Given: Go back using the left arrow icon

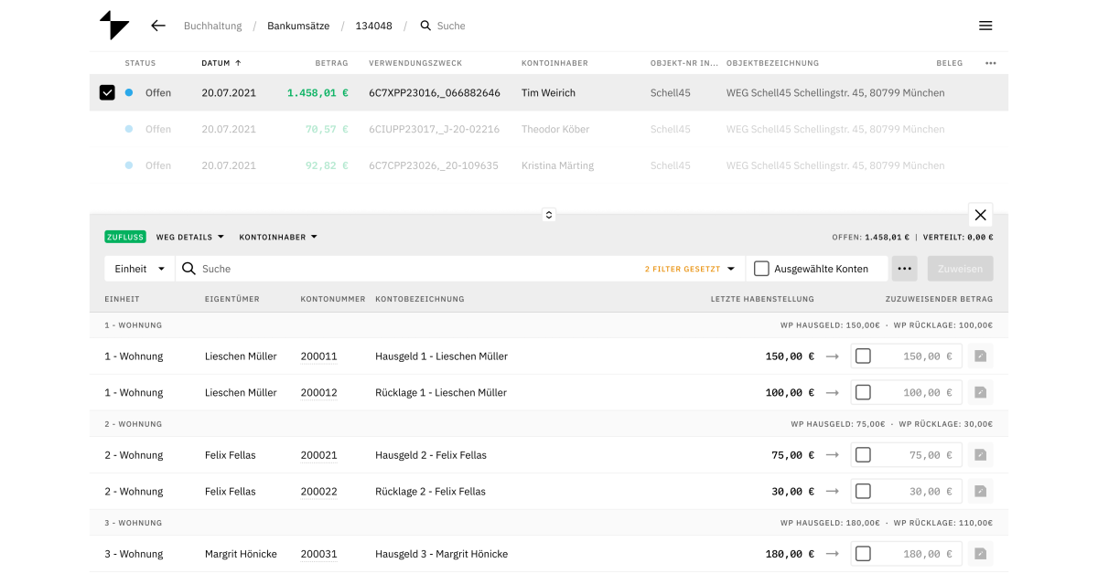Looking at the screenshot, I should coord(158,26).
